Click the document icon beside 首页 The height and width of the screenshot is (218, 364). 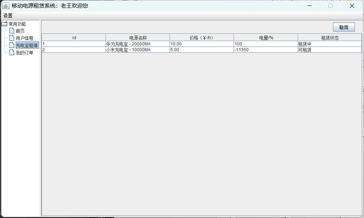point(12,31)
